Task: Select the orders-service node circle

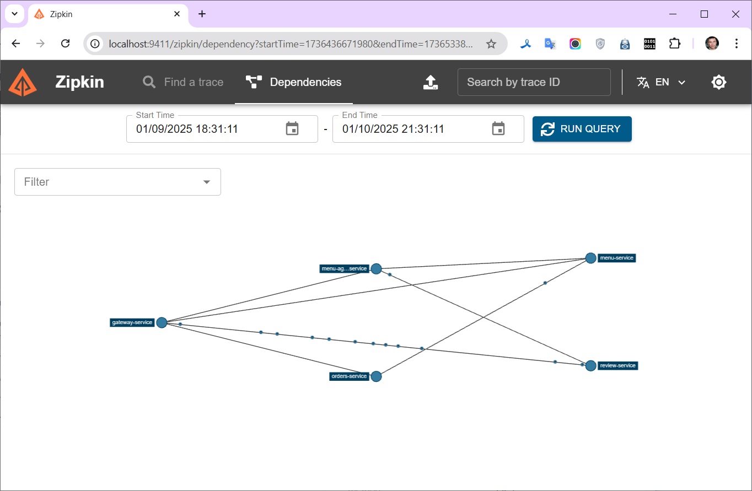Action: click(376, 376)
